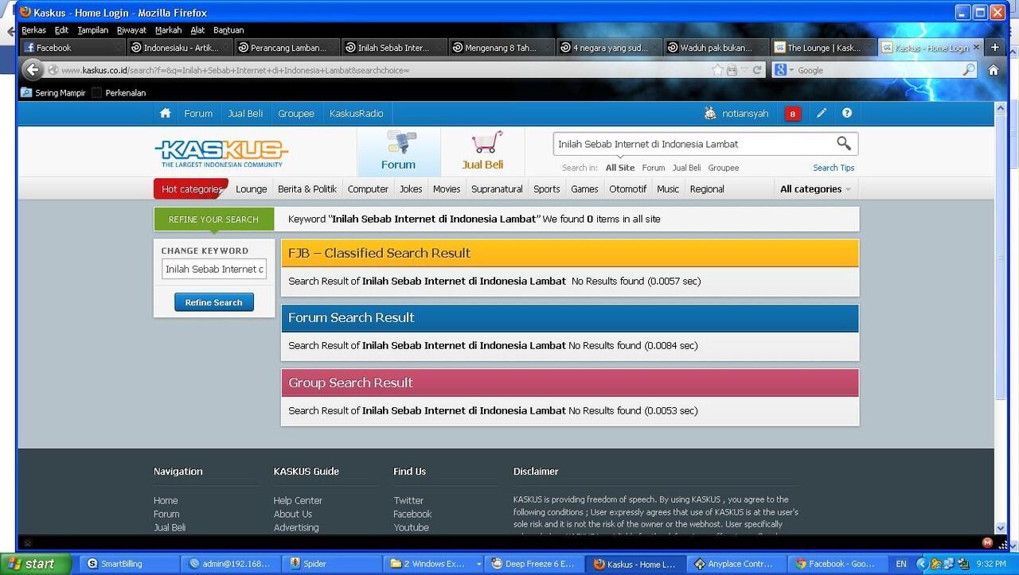Click the Change Keyword input field

[x=214, y=270]
